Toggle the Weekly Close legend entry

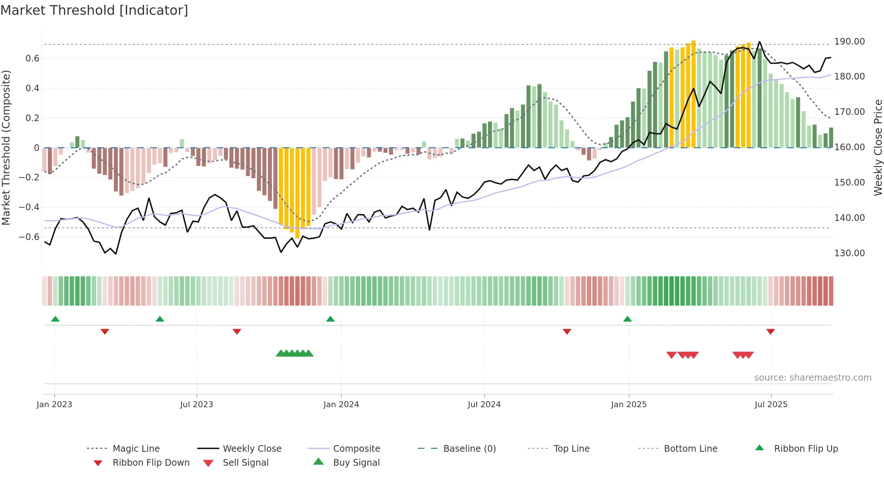pyautogui.click(x=239, y=448)
